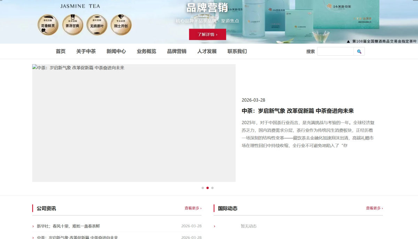Select the first carousel dot
The image size is (418, 239).
click(203, 188)
